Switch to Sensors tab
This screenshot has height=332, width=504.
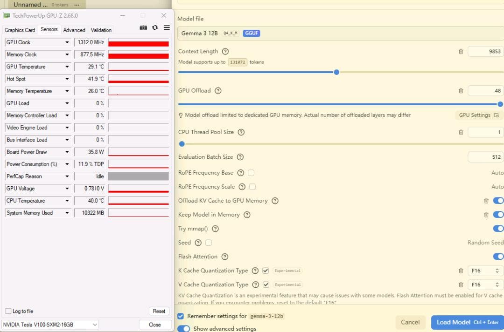click(49, 29)
